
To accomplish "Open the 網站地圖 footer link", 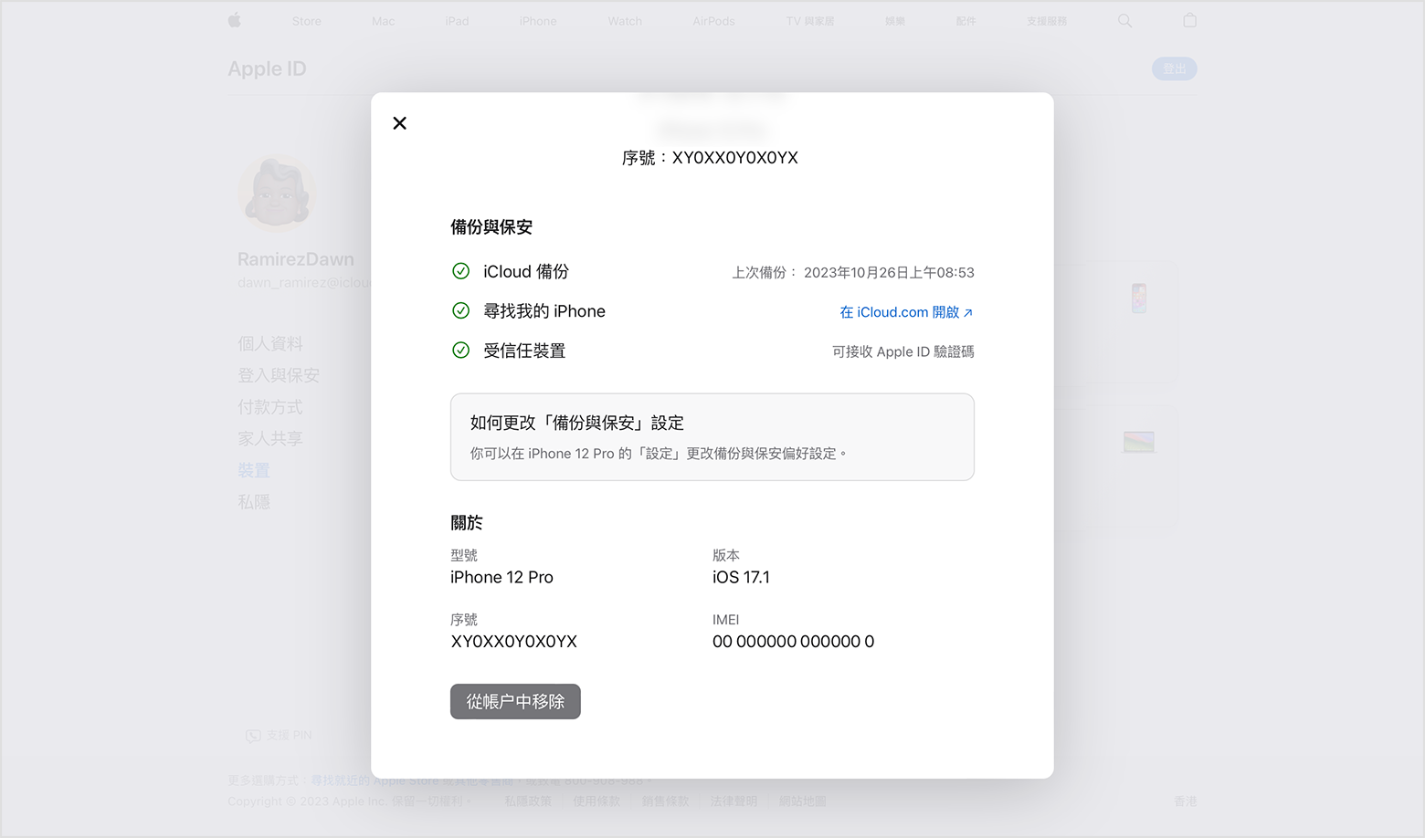I will point(803,801).
